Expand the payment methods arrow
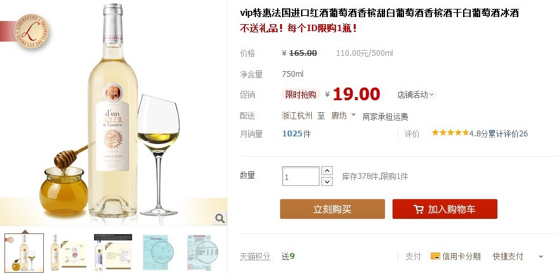The width and height of the screenshot is (559, 274). click(x=541, y=257)
